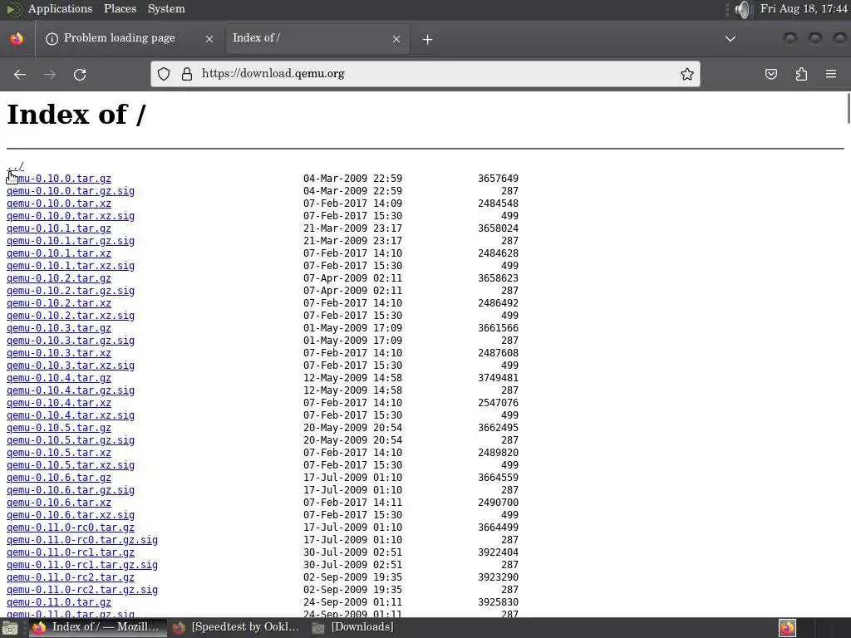The width and height of the screenshot is (851, 638).
Task: Select Index of / Mozilla taskbar button
Action: pyautogui.click(x=96, y=627)
